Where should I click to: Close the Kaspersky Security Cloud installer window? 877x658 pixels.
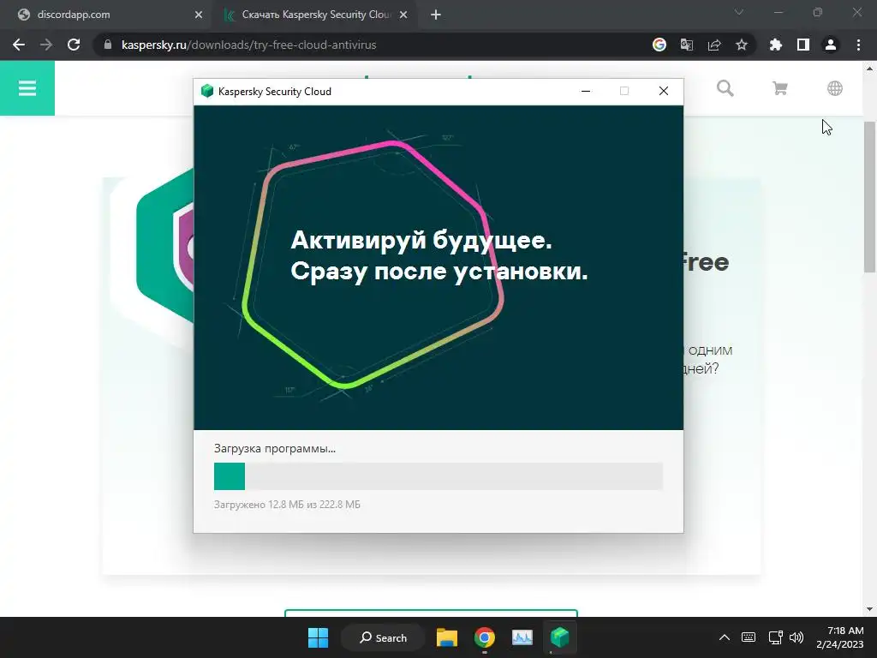point(664,91)
